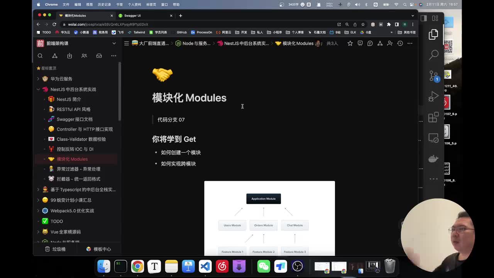The image size is (494, 278).
Task: Open the GitHub bookmark
Action: [179, 32]
